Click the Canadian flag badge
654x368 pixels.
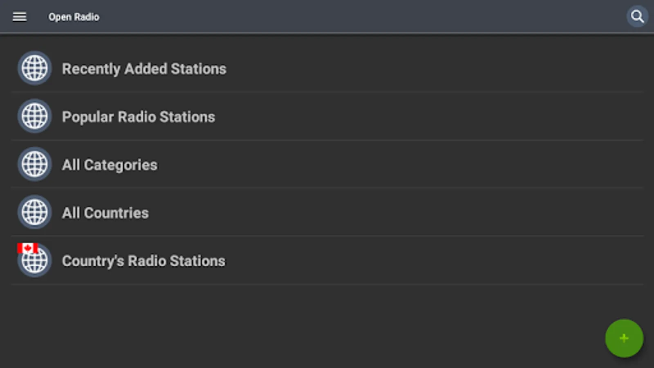(27, 248)
